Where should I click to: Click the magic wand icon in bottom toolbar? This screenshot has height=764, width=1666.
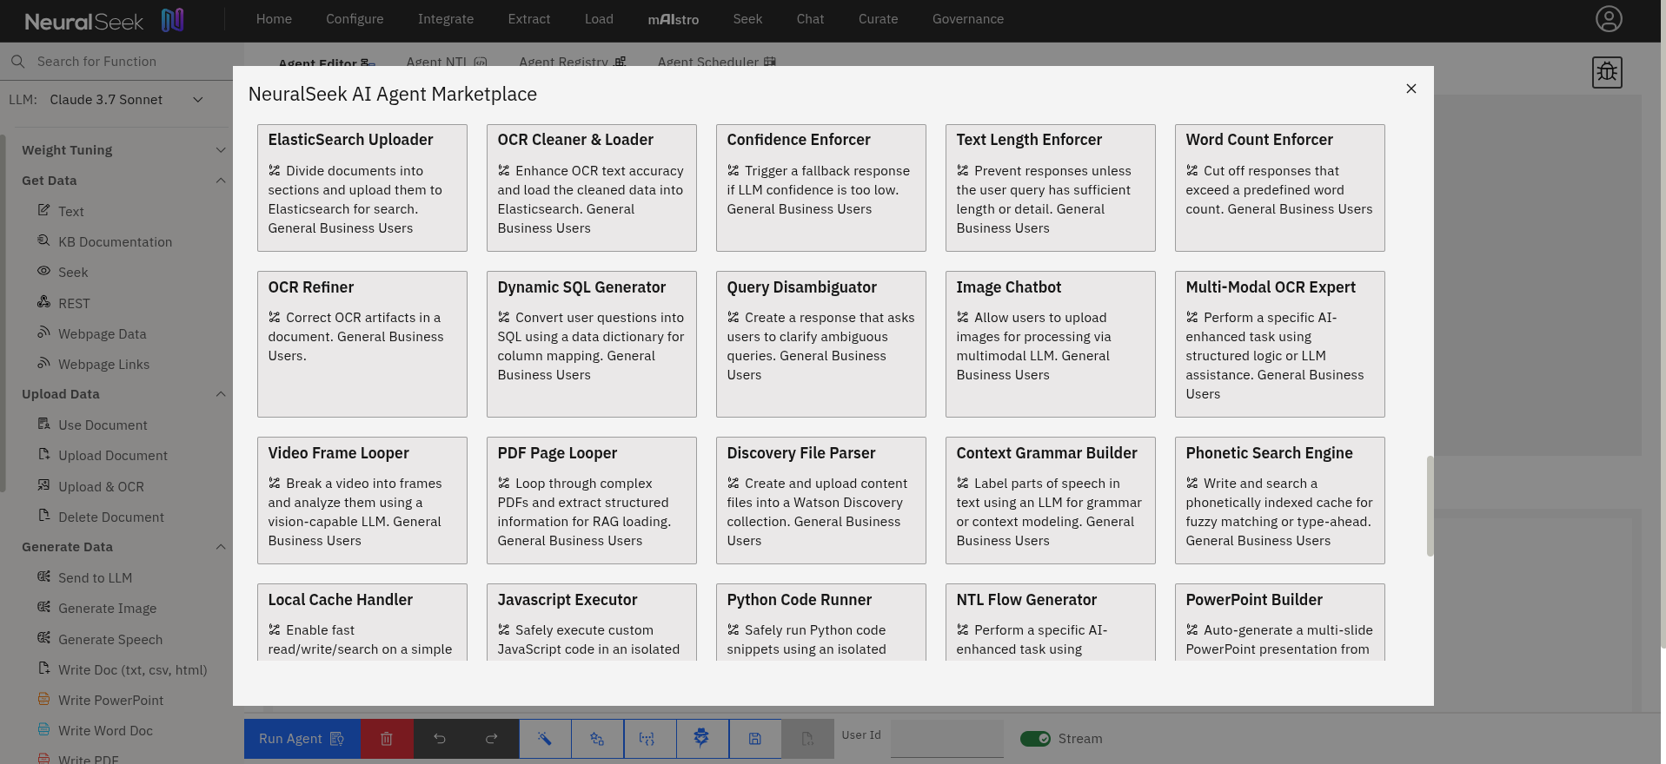point(545,739)
